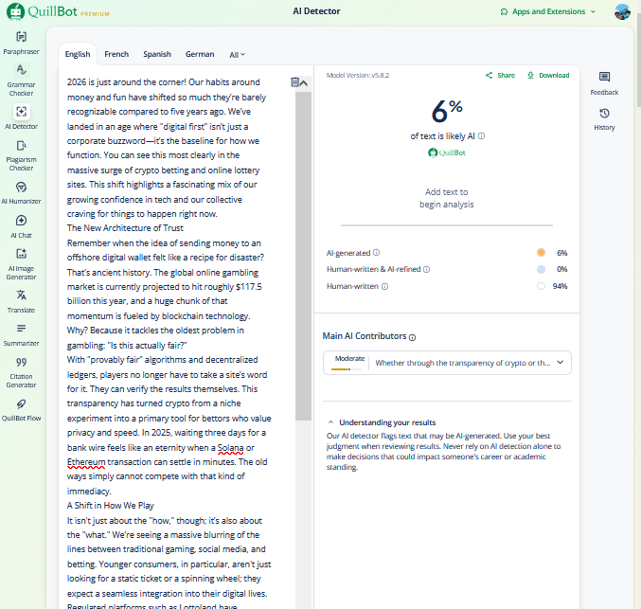Click the Feedback icon
Viewport: 641px width, 609px height.
coord(604,82)
